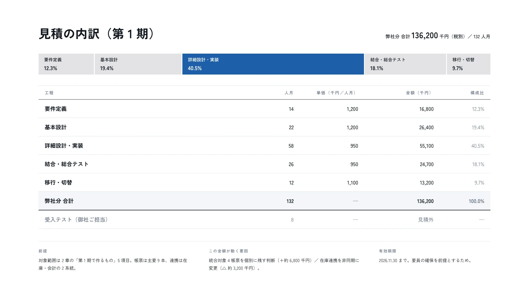Viewport: 529px width, 297px height.
Task: Select the 移行・切替 9.7% bar segment
Action: 469,64
